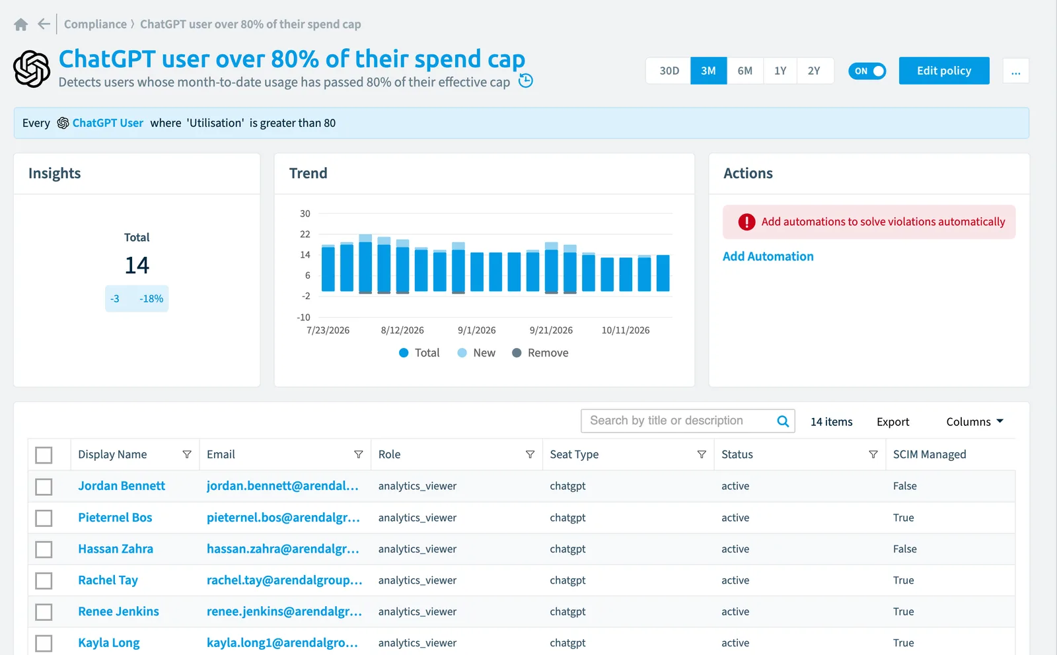Toggle the Remove series legend dot
The image size is (1057, 655).
tap(517, 353)
